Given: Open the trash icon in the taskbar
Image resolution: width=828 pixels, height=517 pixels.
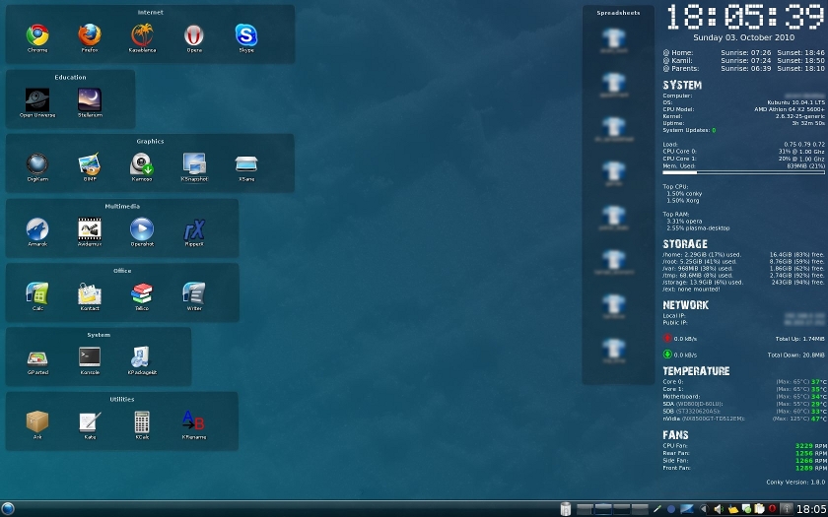Looking at the screenshot, I should [566, 509].
